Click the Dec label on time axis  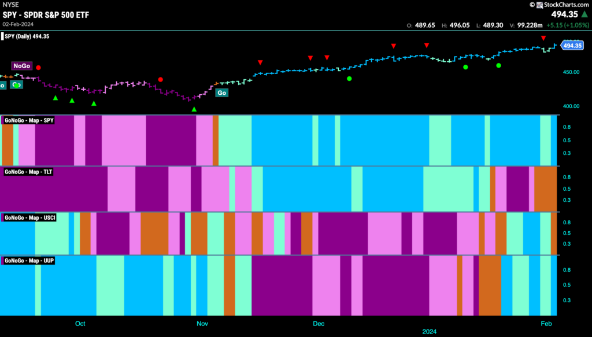point(319,323)
